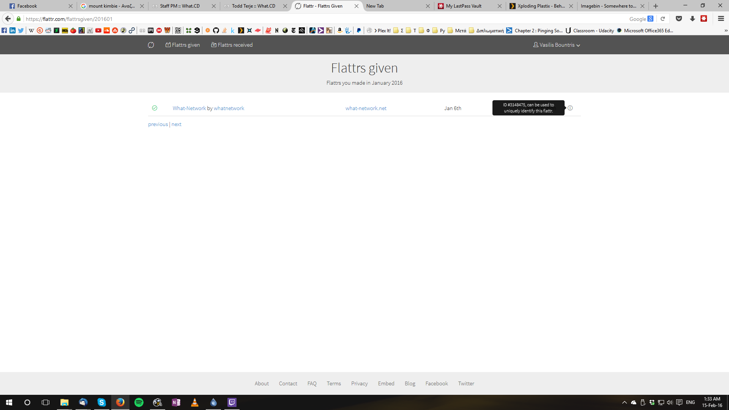
Task: Open VLC from the taskbar
Action: (x=195, y=402)
